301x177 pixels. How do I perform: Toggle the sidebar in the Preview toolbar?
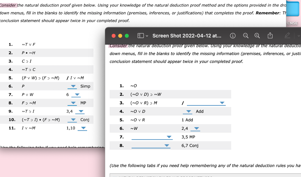(x=141, y=35)
